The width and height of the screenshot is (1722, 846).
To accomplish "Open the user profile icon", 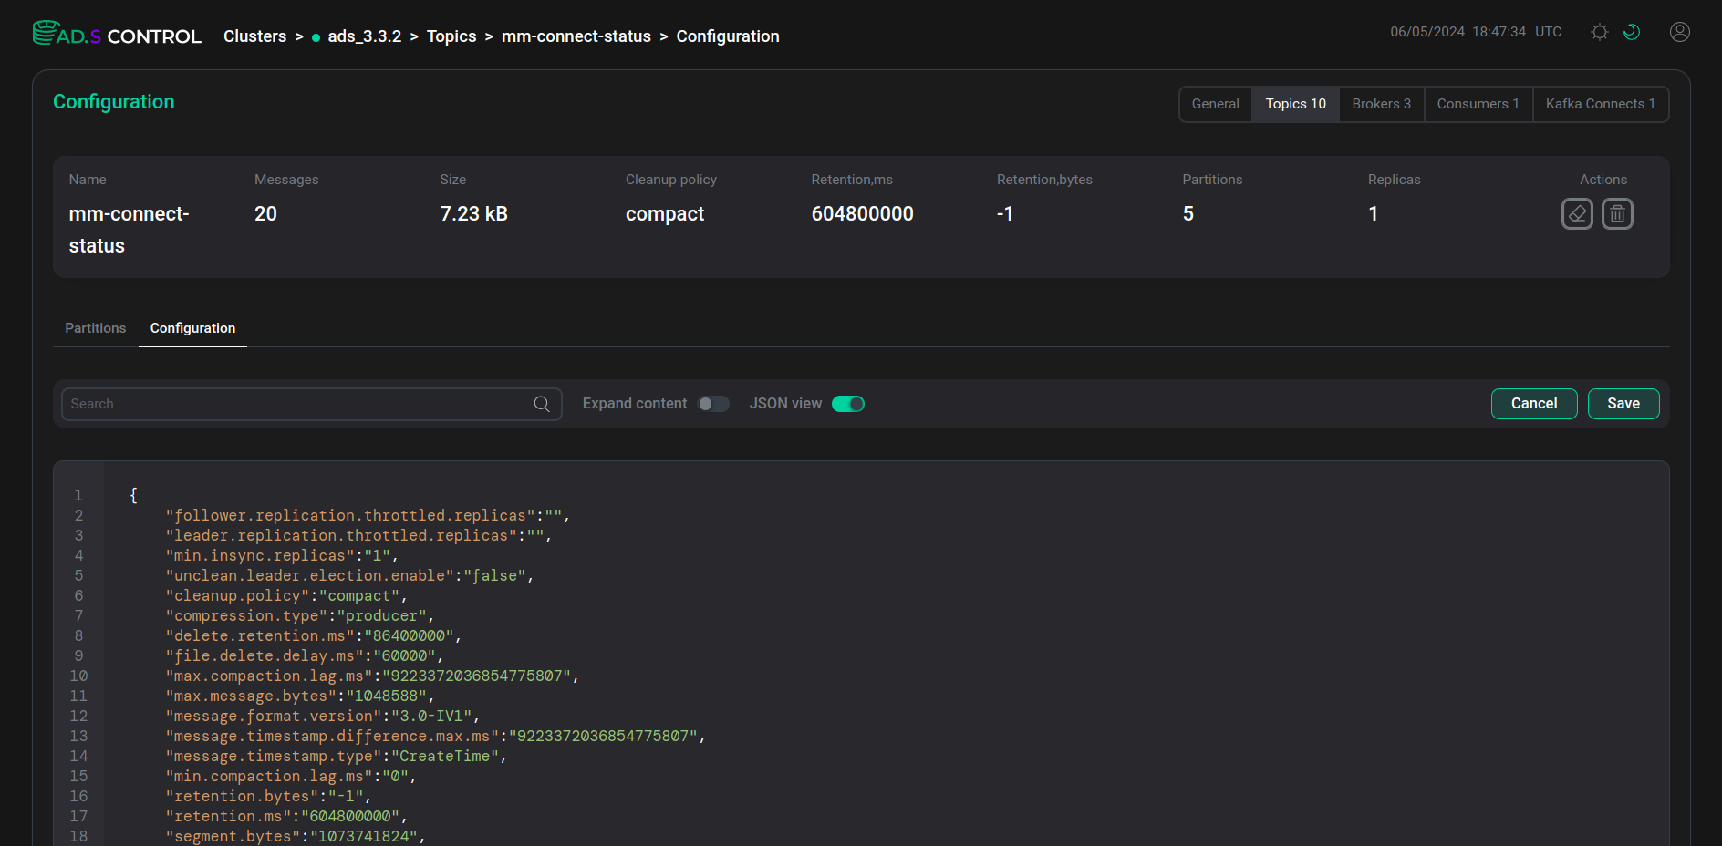I will click(1680, 32).
